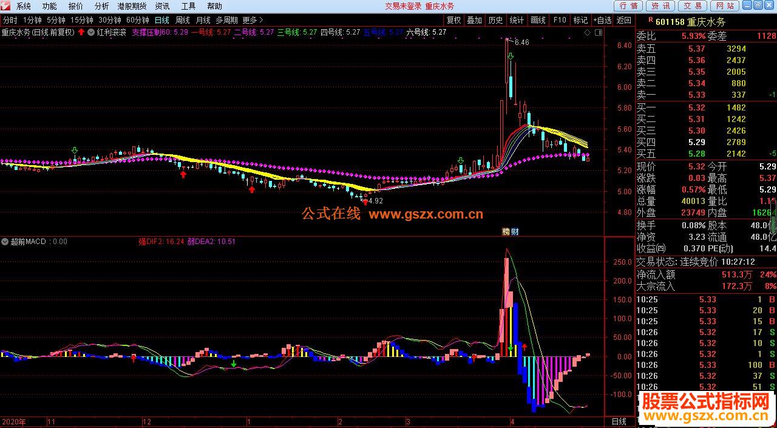Click the red app logo icon
Viewport: 777px width, 428px height.
[7, 6]
